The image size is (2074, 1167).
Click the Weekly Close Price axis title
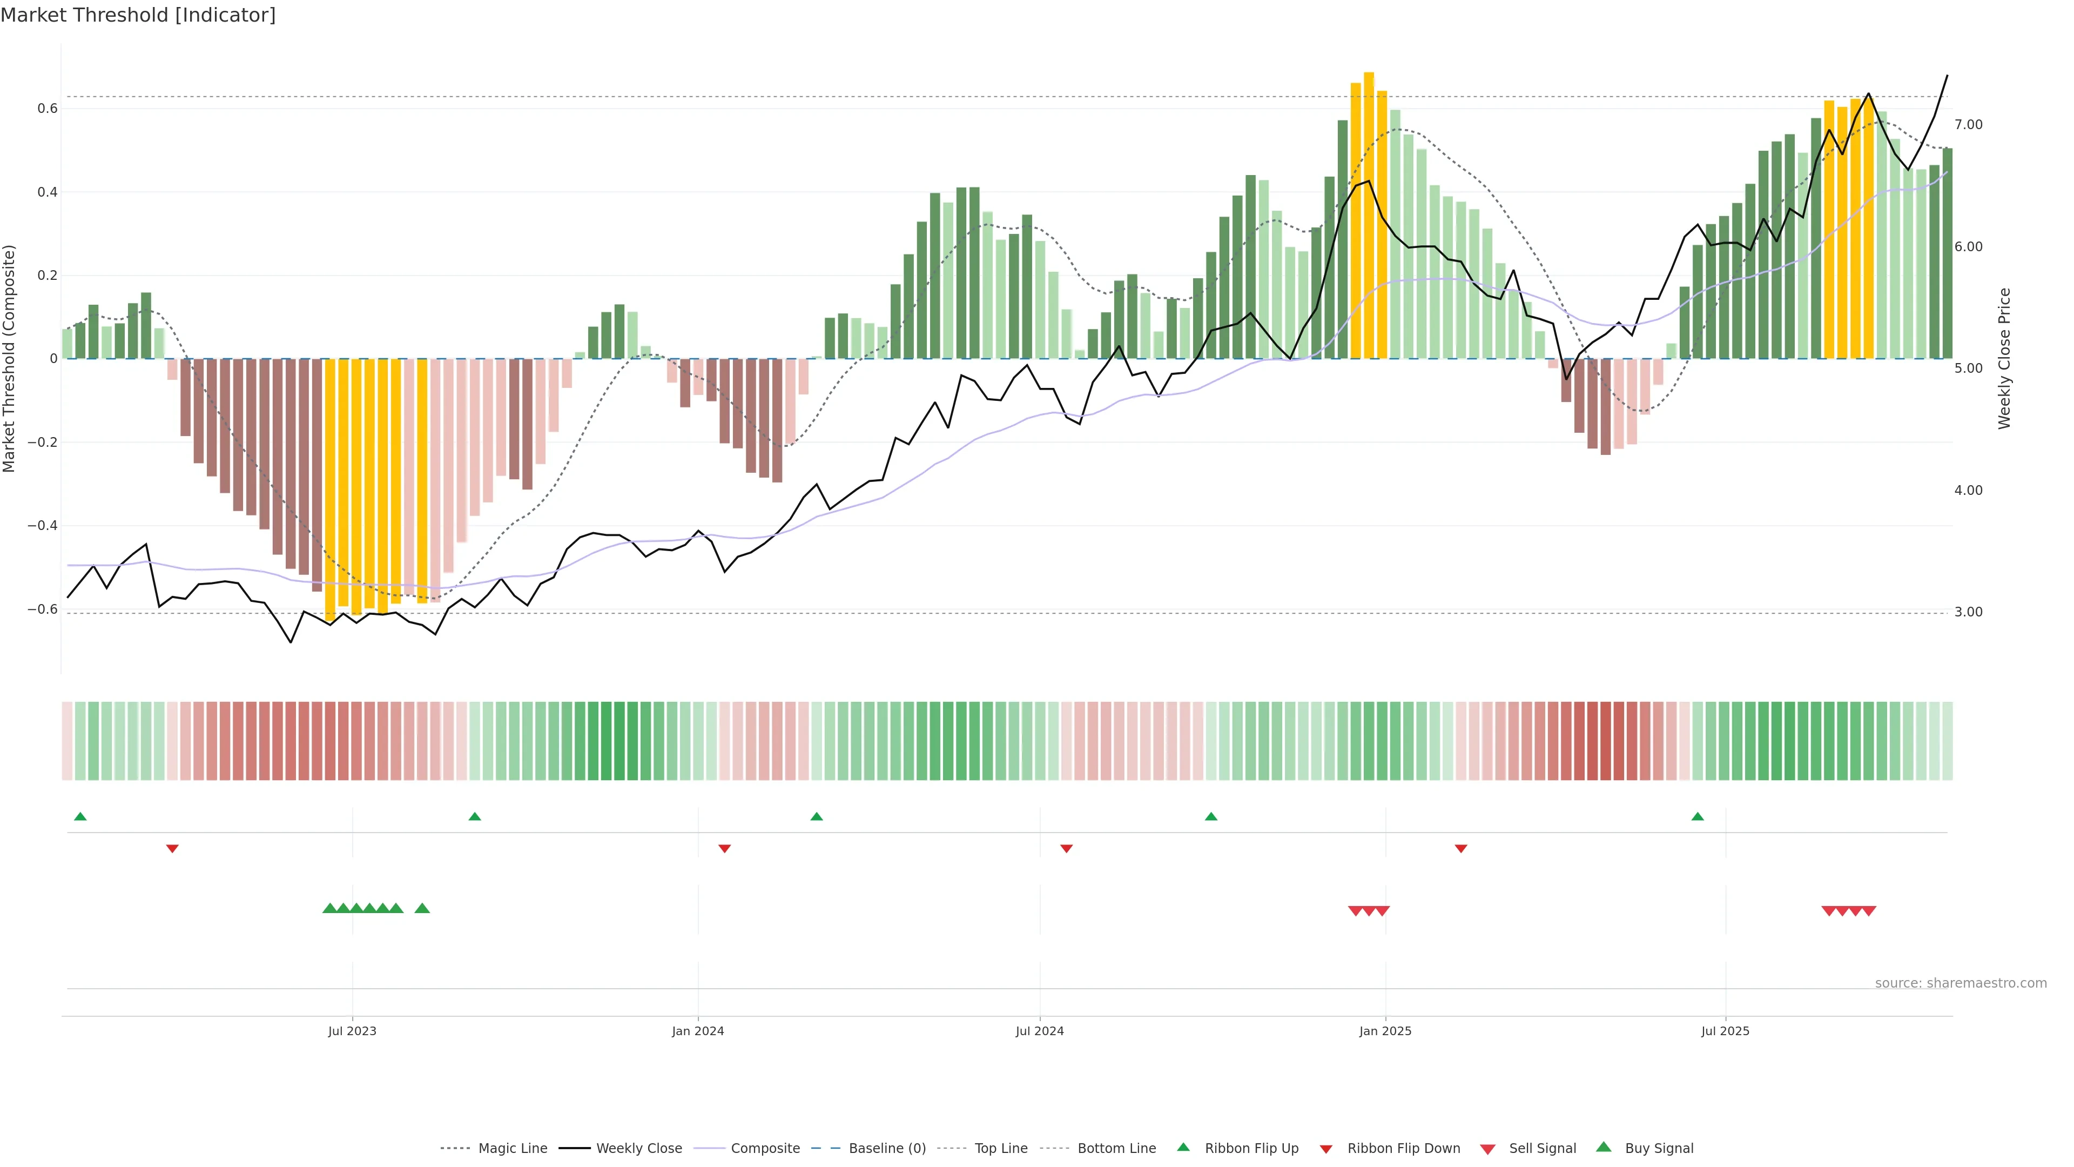pyautogui.click(x=2004, y=358)
